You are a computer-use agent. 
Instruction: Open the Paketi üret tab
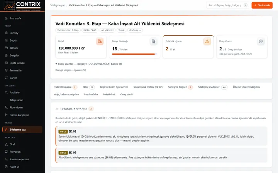click(x=109, y=95)
